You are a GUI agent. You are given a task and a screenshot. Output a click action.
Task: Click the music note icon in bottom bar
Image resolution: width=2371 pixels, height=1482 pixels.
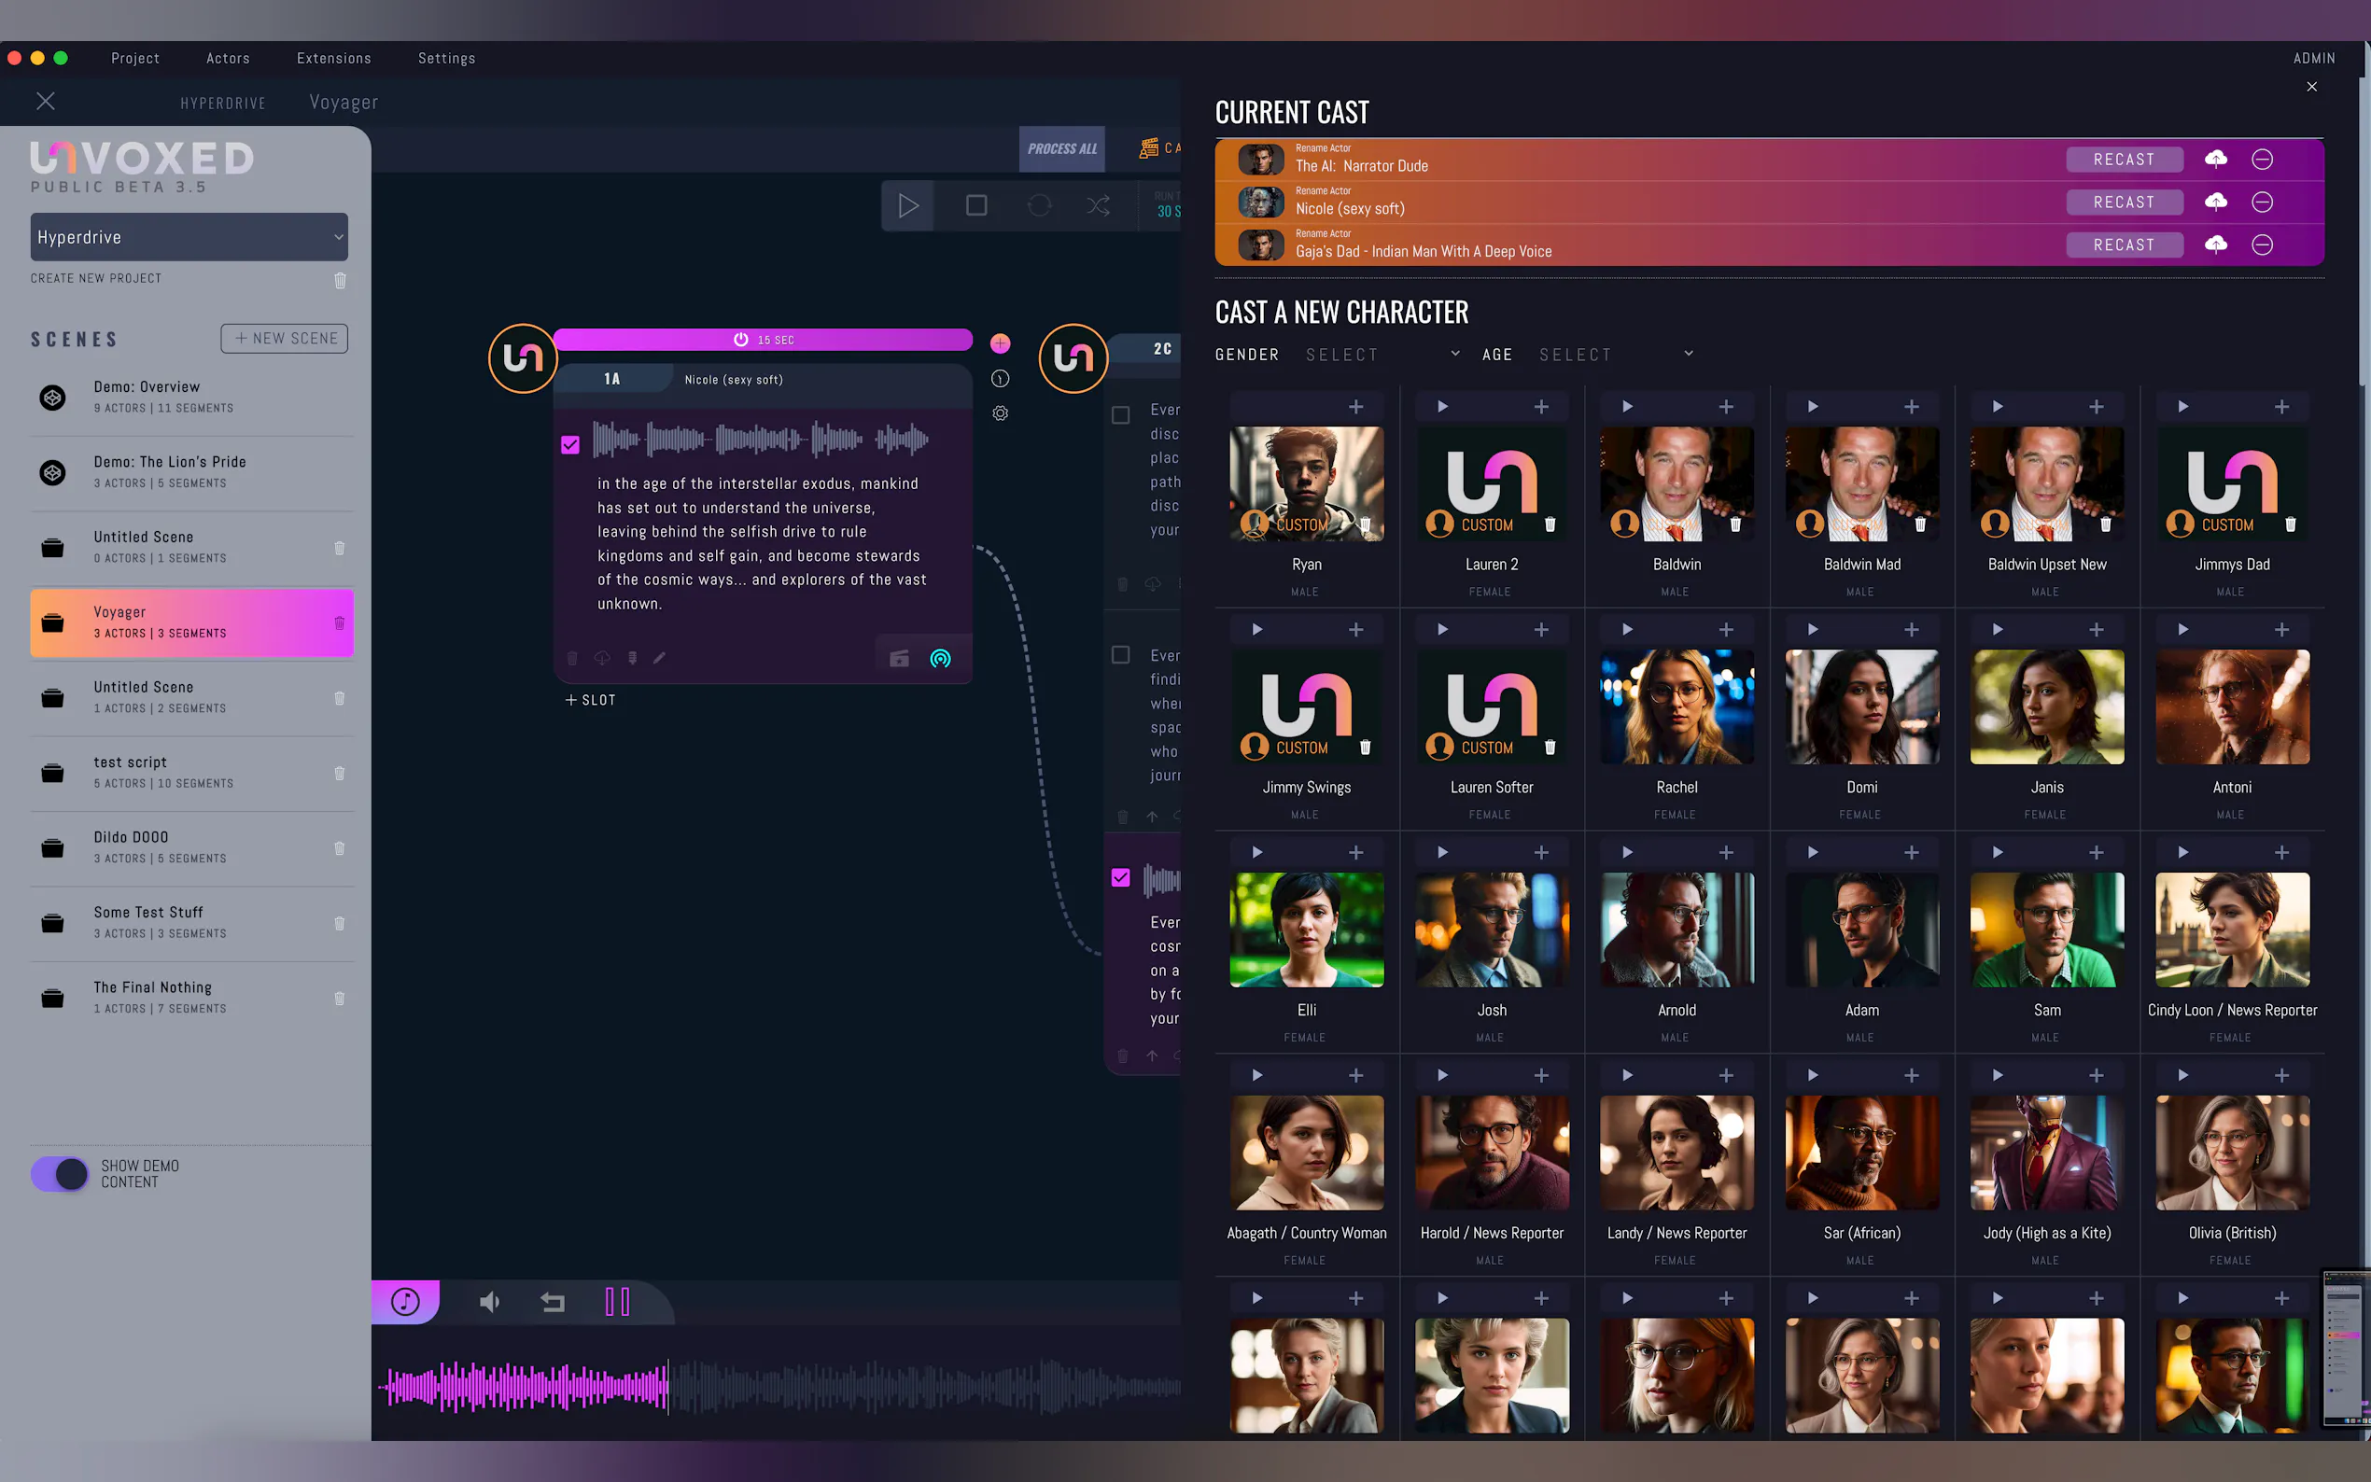[x=405, y=1302]
